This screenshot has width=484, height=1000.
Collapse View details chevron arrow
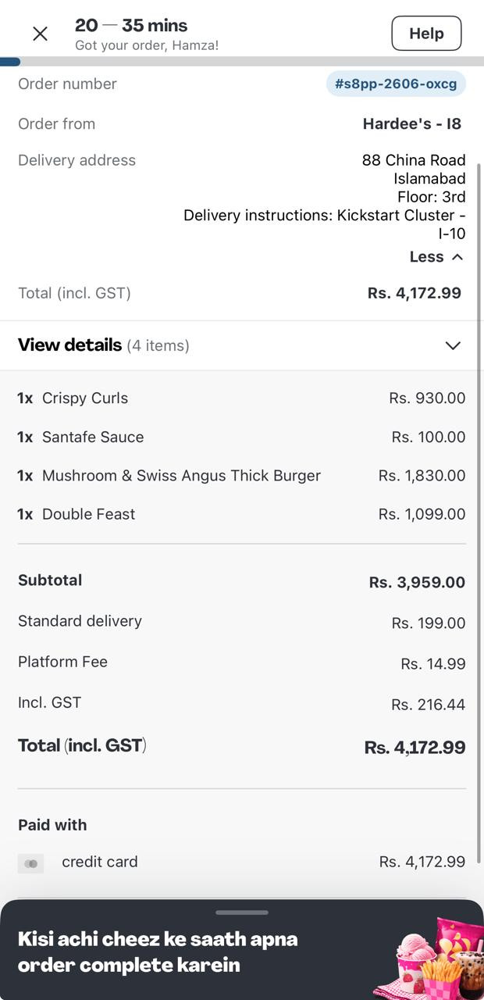point(453,345)
